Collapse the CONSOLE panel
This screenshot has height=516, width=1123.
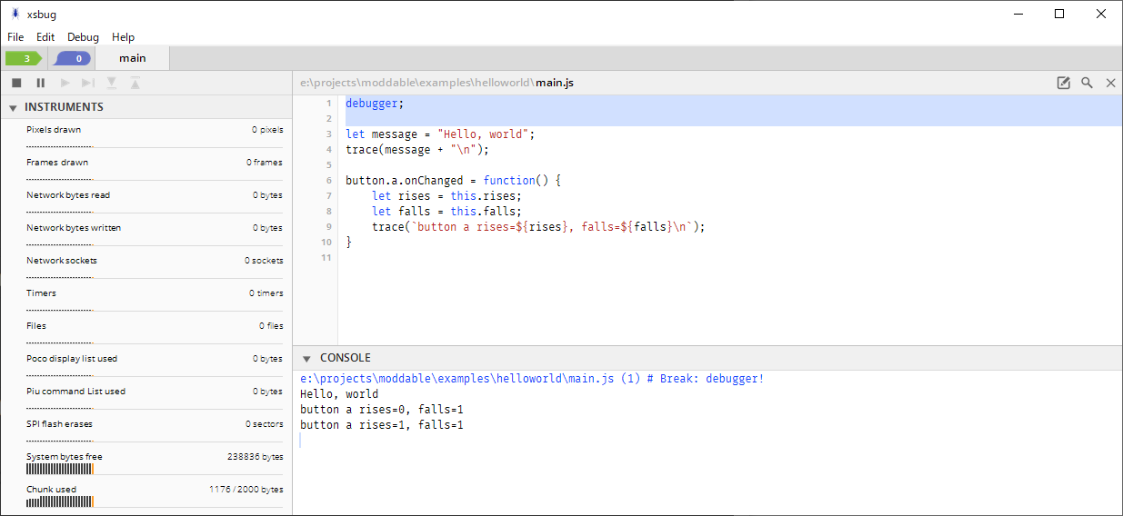[306, 358]
